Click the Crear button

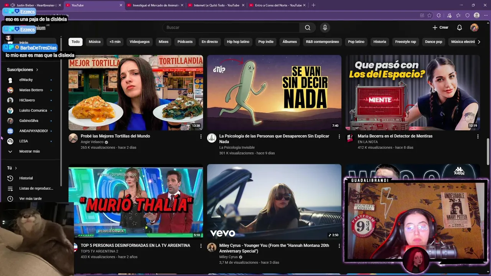[440, 28]
